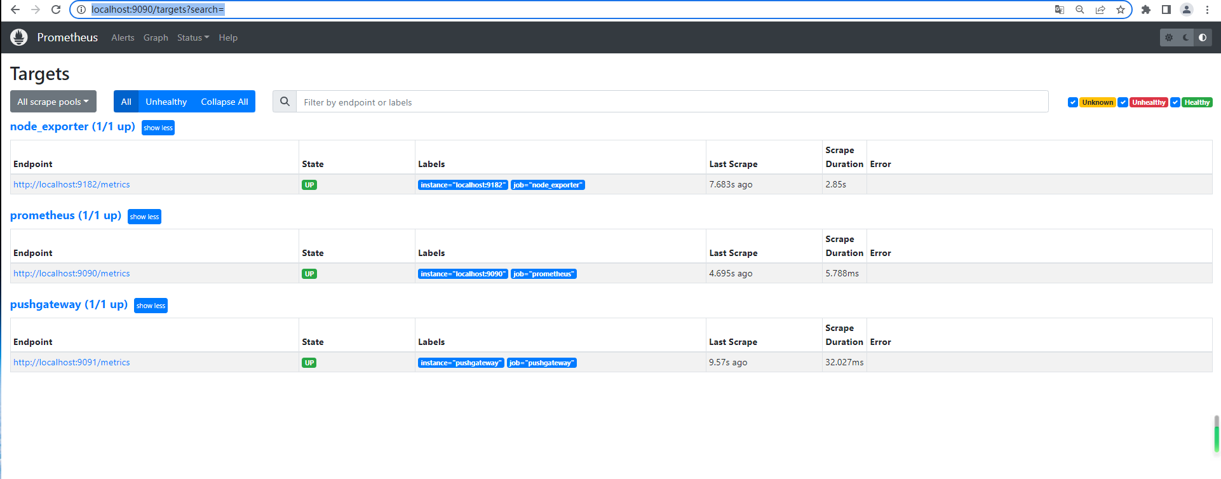This screenshot has height=479, width=1221.
Task: Open the Help menu item
Action: point(228,37)
